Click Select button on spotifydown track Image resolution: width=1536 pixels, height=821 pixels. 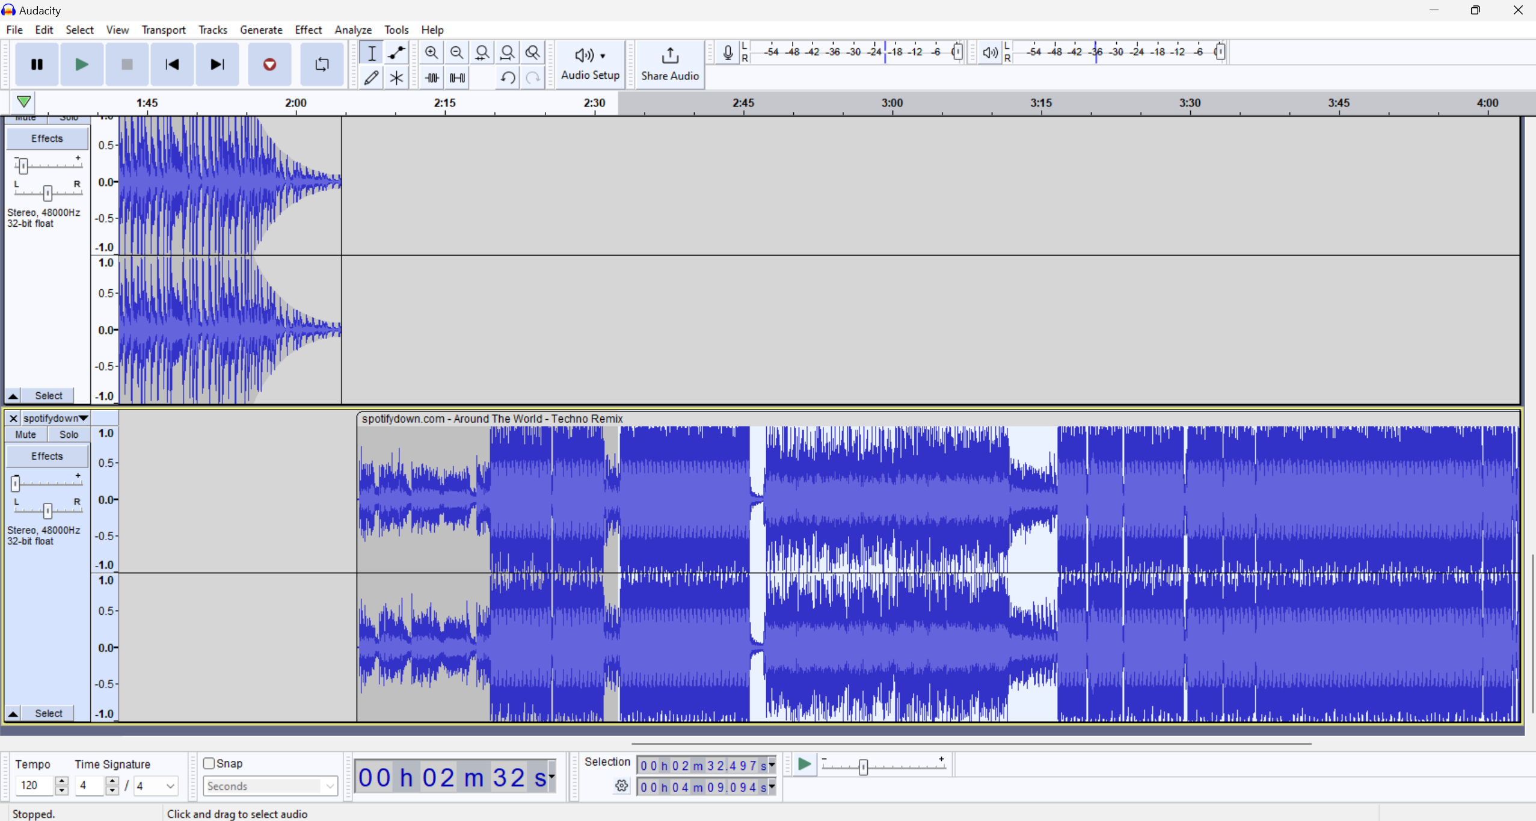48,713
